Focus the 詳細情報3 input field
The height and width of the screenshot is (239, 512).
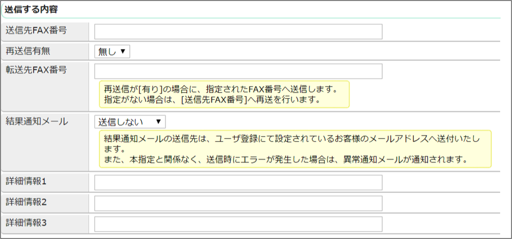coord(238,223)
